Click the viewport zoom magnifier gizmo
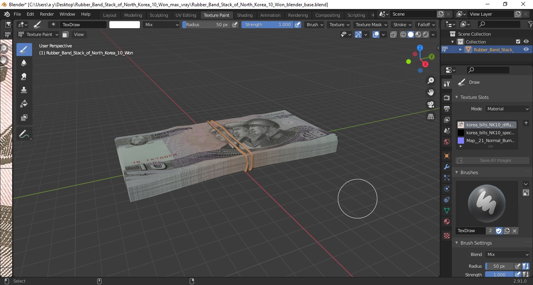The image size is (533, 285). click(x=431, y=81)
